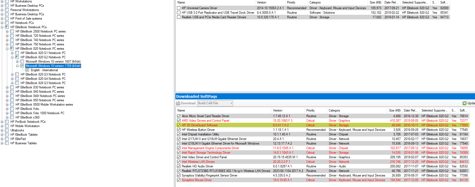475x187 pixels.
Task: Uncheck Synaptics Mouse Driver checkbox
Action: click(179, 180)
